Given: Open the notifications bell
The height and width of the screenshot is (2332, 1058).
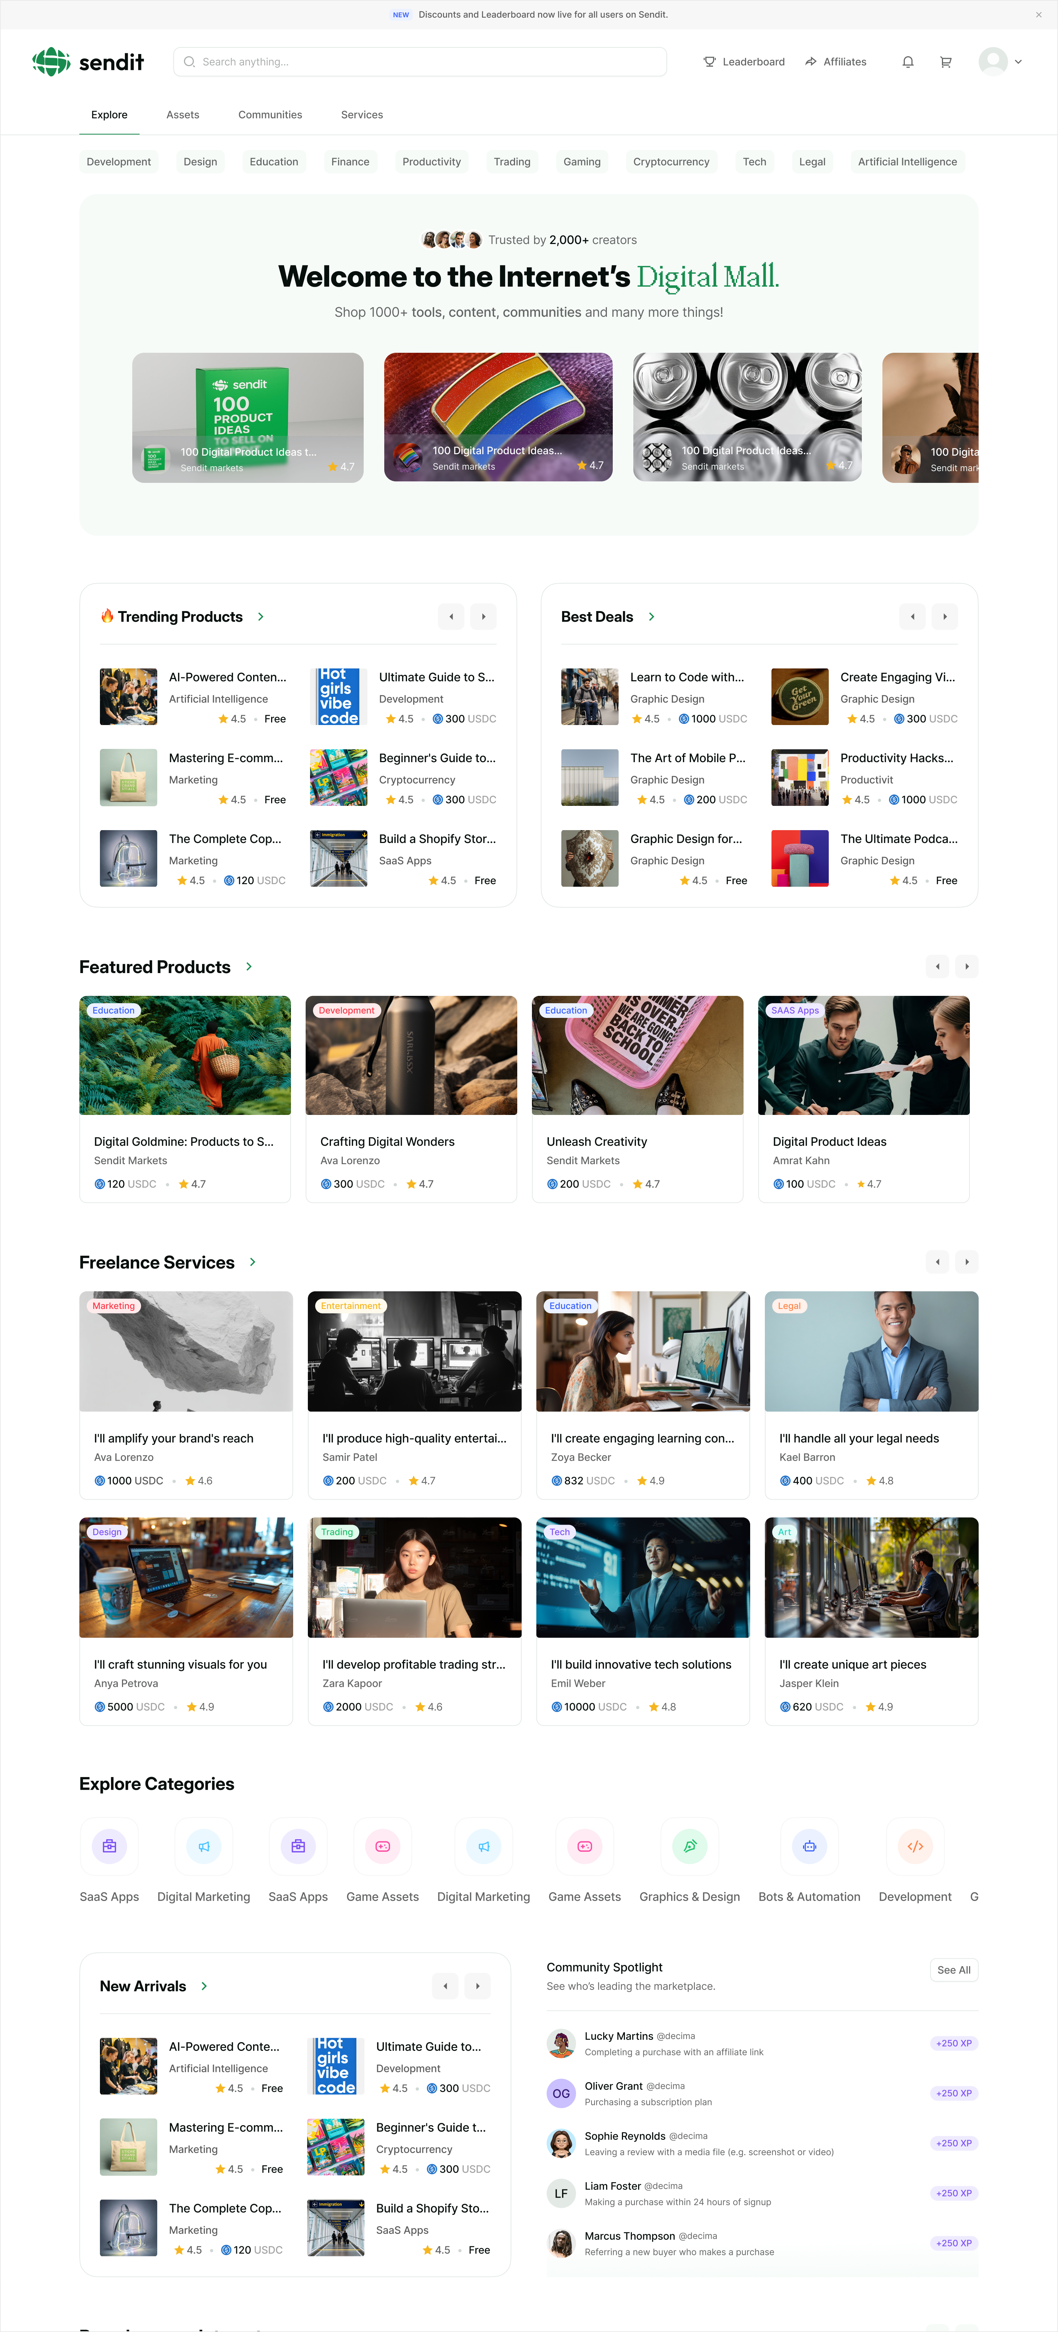Looking at the screenshot, I should click(908, 62).
